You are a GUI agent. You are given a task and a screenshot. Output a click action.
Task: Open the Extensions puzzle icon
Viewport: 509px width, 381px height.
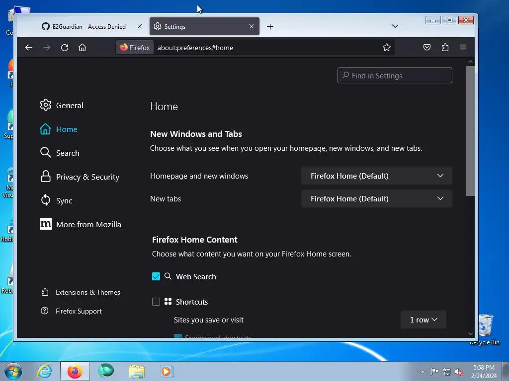coord(445,47)
